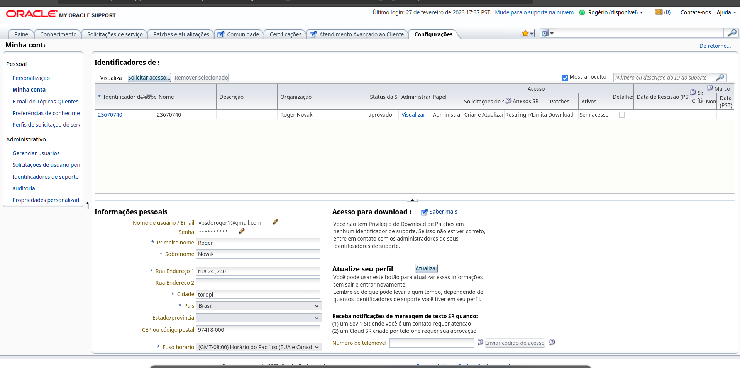Switch to the Conhecimento tab
This screenshot has width=740, height=368.
pyautogui.click(x=58, y=34)
